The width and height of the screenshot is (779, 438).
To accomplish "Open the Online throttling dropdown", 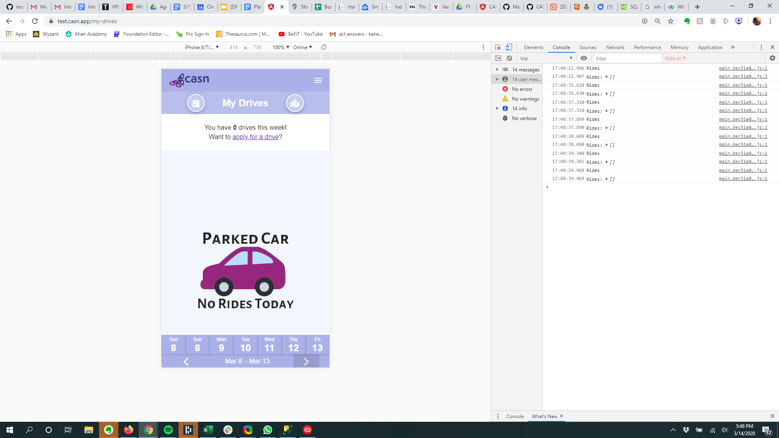I will tap(302, 47).
